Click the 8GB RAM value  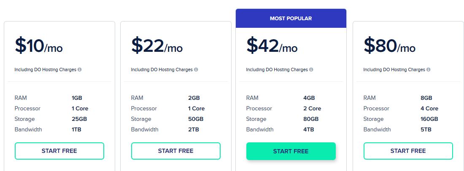426,98
